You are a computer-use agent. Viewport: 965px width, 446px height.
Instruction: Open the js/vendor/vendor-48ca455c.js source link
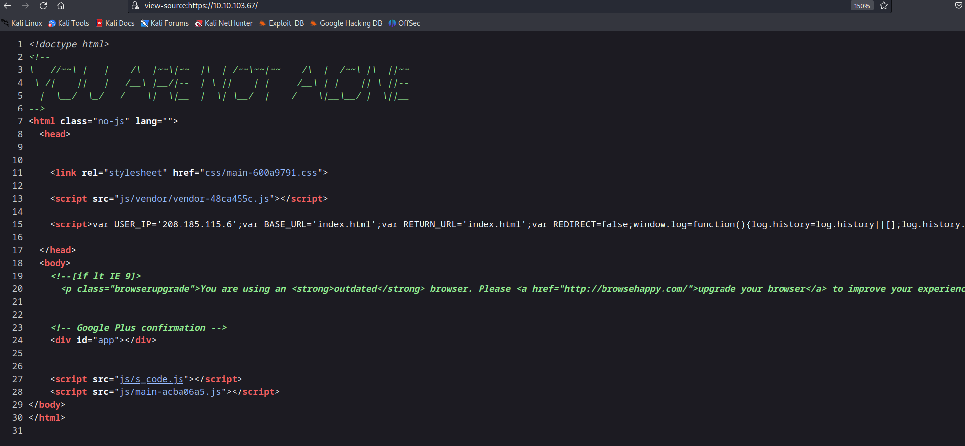pyautogui.click(x=194, y=199)
